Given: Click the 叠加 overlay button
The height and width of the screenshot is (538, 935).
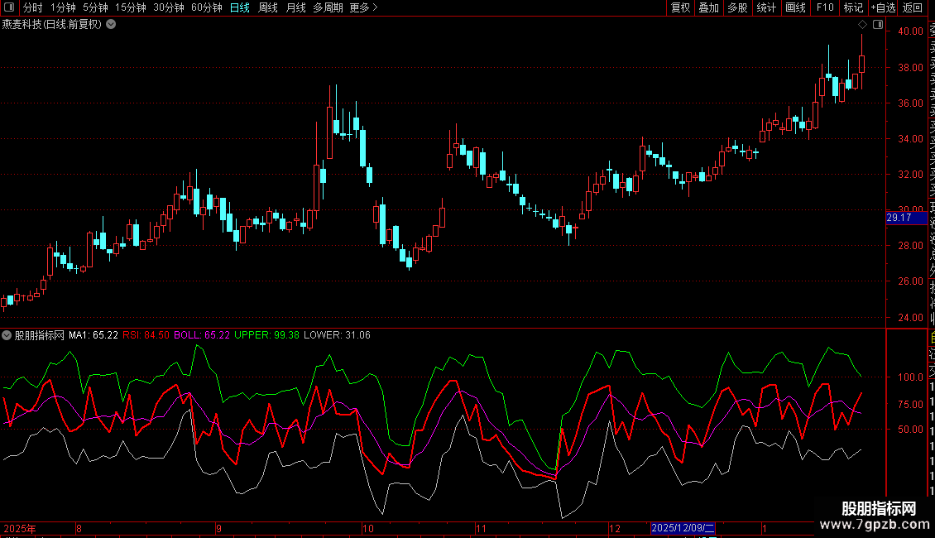Looking at the screenshot, I should pos(709,7).
